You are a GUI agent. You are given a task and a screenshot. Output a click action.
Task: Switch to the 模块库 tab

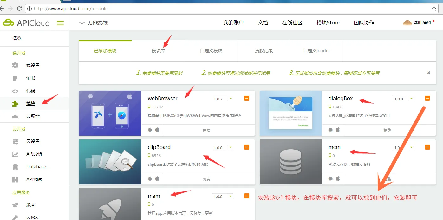pyautogui.click(x=158, y=51)
